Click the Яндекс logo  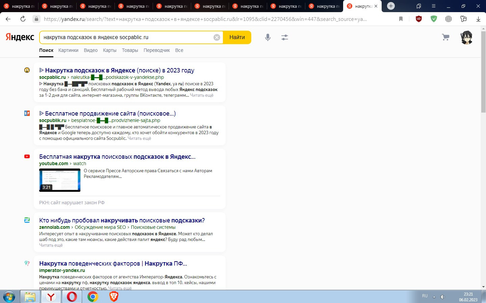coord(20,37)
